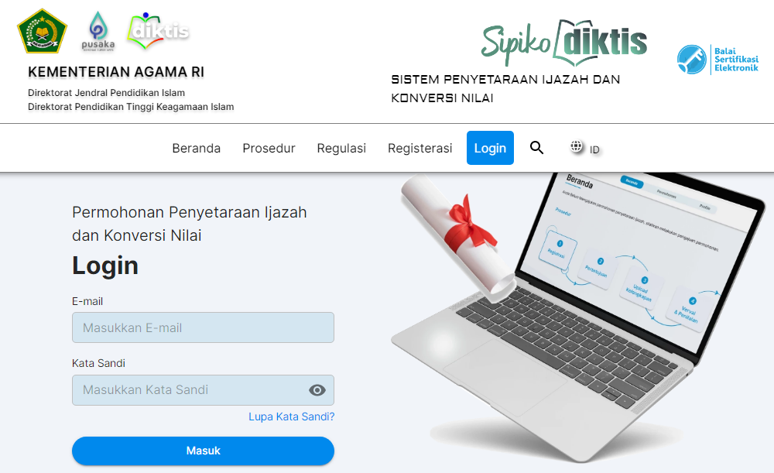The width and height of the screenshot is (774, 473).
Task: Click the globe language icon
Action: click(x=576, y=146)
